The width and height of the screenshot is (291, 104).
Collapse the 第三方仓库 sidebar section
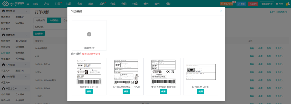26,88
